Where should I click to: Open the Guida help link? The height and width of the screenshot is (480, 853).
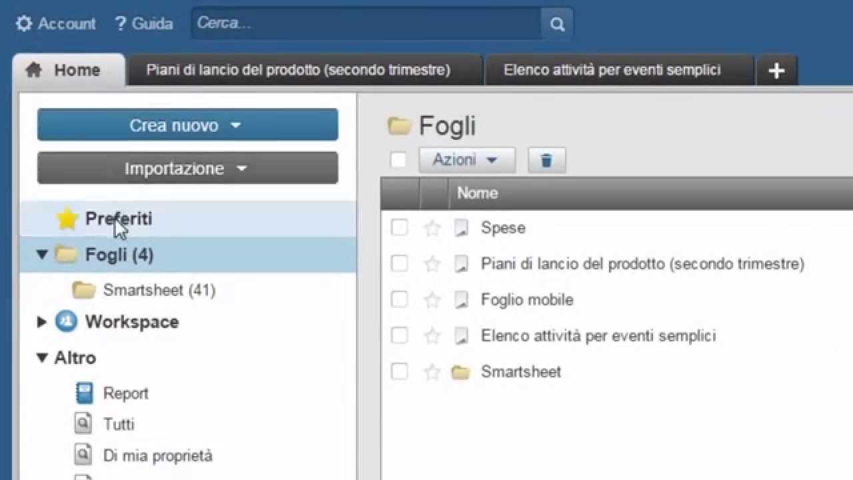[x=144, y=24]
